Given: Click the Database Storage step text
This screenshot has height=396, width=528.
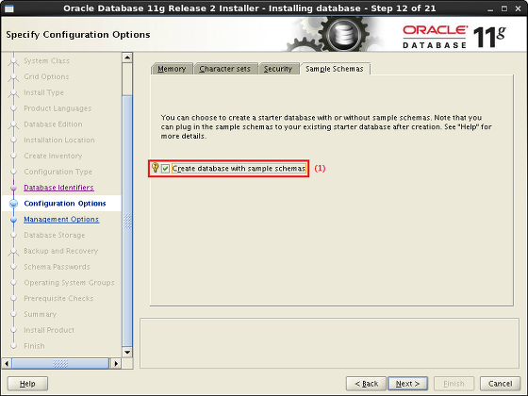Looking at the screenshot, I should [55, 235].
